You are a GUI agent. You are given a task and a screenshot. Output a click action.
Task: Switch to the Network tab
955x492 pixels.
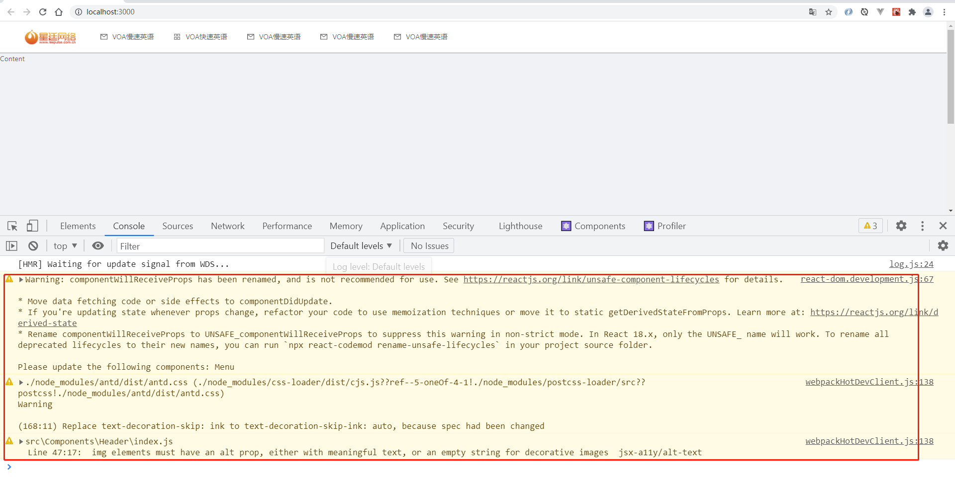point(228,226)
